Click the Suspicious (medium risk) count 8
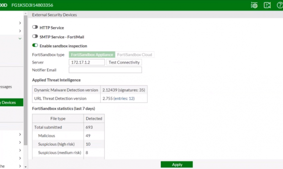Screen dimensions: 283x169 tap(87, 153)
